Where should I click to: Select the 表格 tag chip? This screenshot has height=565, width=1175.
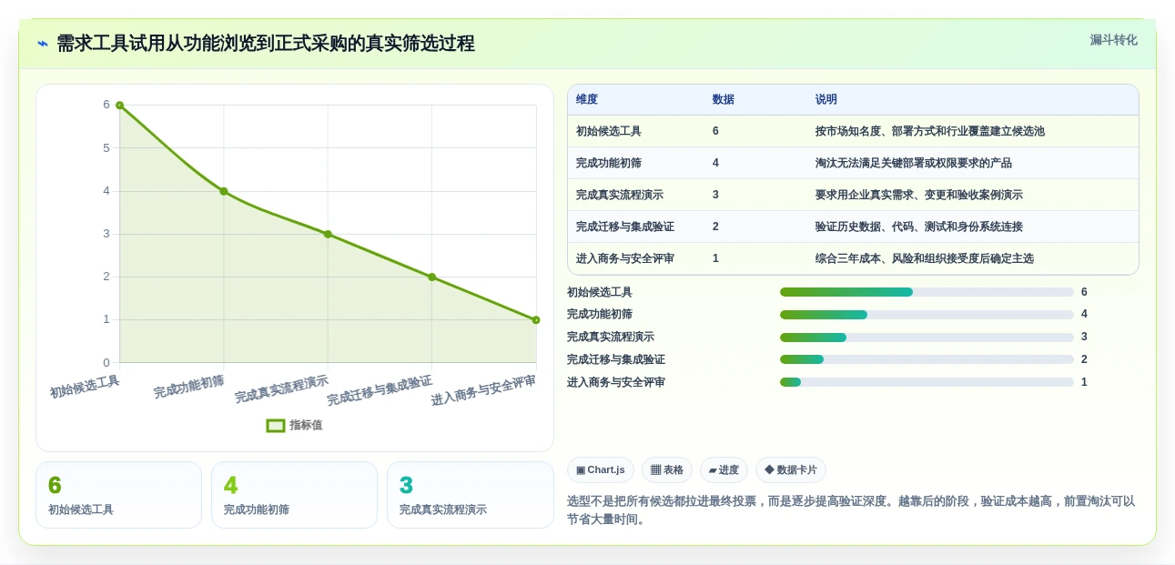667,469
